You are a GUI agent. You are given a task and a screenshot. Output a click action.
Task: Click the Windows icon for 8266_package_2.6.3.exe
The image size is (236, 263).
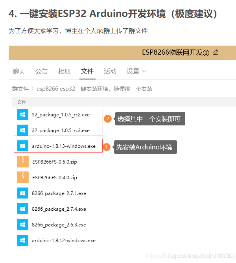coord(23,224)
